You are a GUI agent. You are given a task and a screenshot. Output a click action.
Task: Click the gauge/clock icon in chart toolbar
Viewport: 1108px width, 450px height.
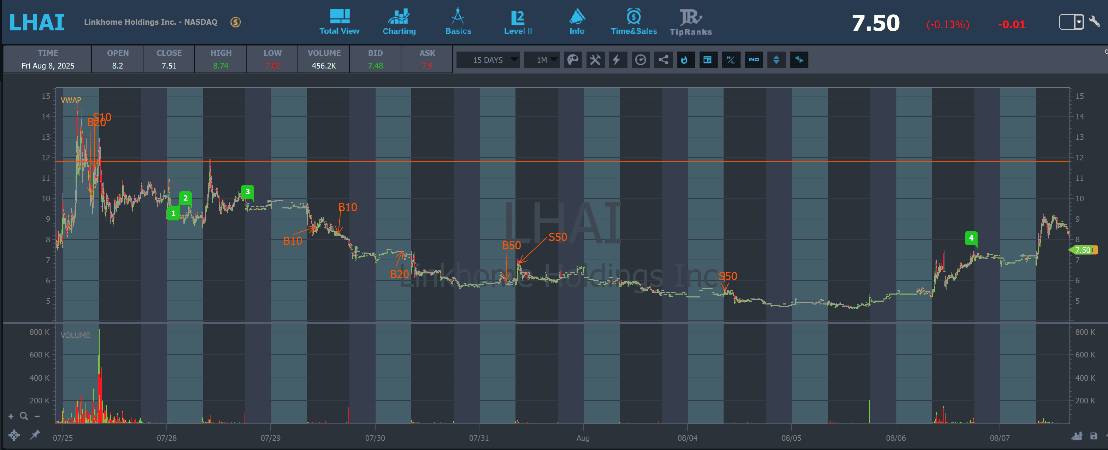tap(641, 60)
